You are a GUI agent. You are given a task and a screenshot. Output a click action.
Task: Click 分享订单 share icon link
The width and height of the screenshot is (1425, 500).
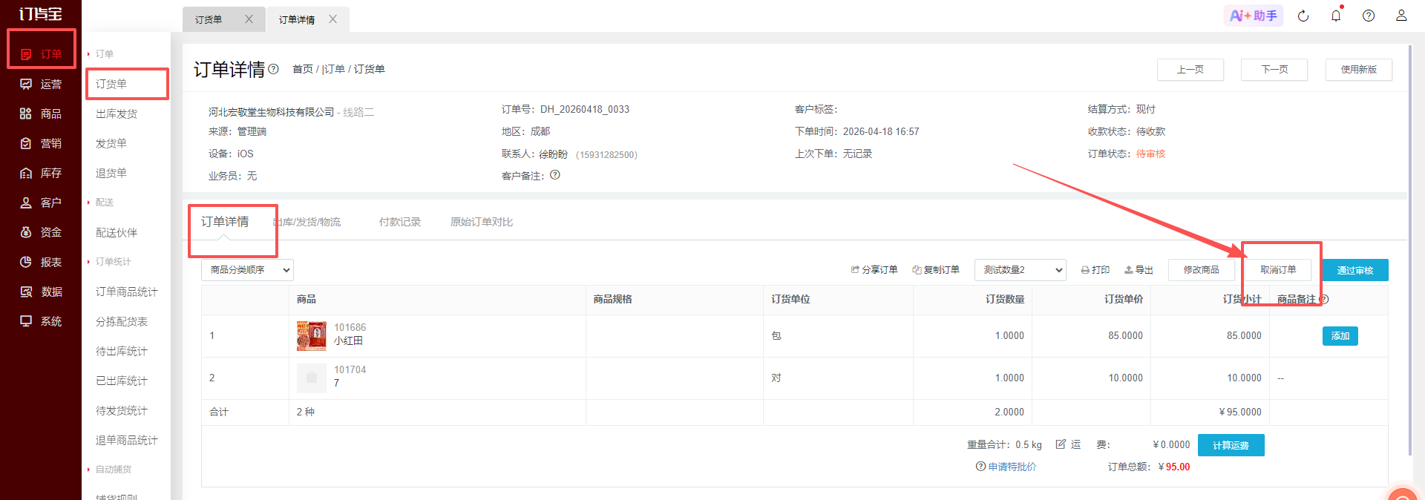(x=874, y=270)
